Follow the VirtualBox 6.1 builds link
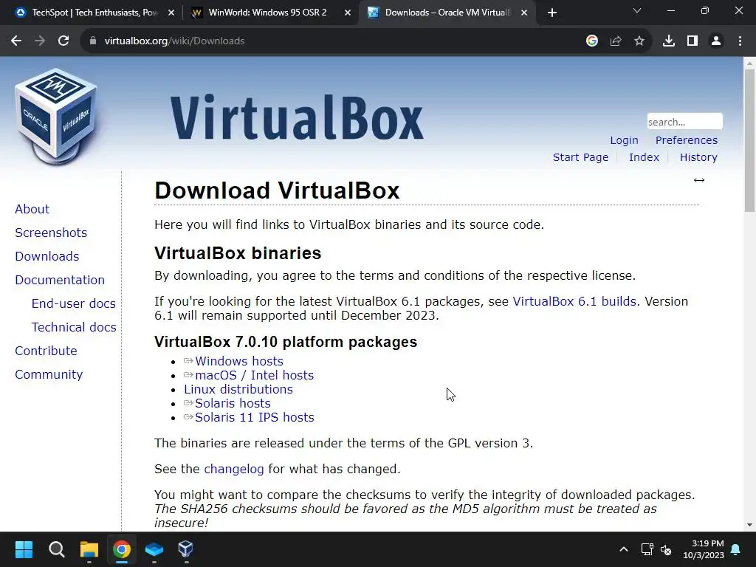The height and width of the screenshot is (567, 756). pos(574,301)
